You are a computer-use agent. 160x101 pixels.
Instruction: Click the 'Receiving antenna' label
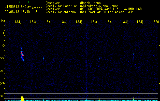coord(61,12)
